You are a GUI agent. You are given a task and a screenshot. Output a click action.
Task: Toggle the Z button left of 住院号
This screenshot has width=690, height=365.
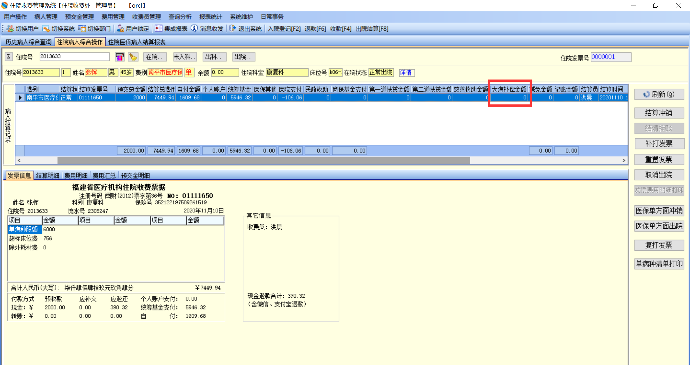coord(9,57)
